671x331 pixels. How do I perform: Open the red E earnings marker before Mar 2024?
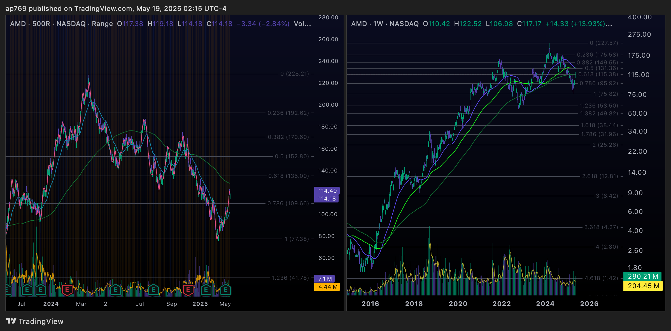pos(67,290)
